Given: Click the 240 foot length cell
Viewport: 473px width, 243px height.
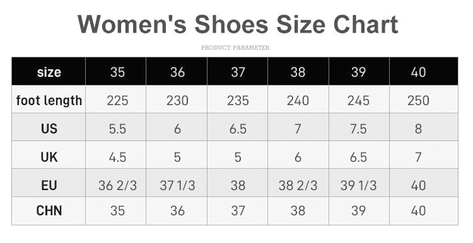Looking at the screenshot, I should click(298, 100).
